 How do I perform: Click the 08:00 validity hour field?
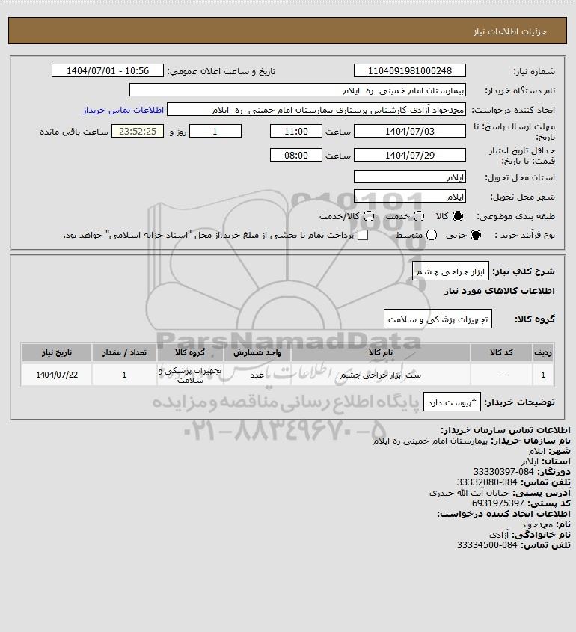click(x=296, y=155)
